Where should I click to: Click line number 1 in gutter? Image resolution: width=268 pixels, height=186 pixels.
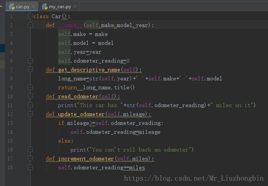[x=11, y=16]
